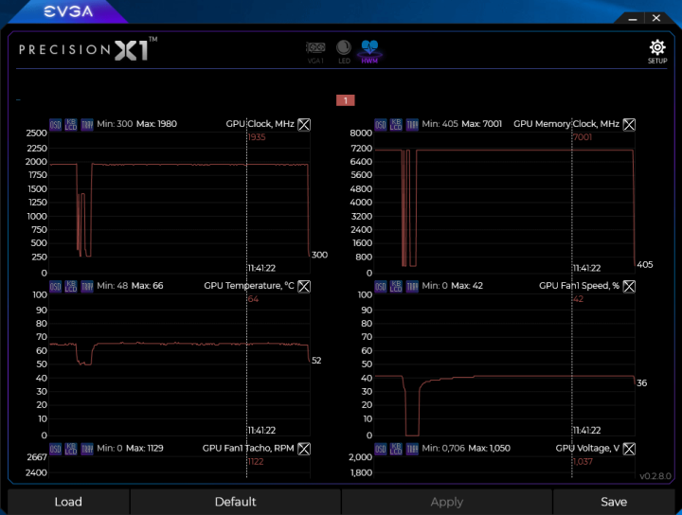Viewport: 682px width, 515px height.
Task: Select the HWM hardware monitor tab
Action: coord(369,52)
